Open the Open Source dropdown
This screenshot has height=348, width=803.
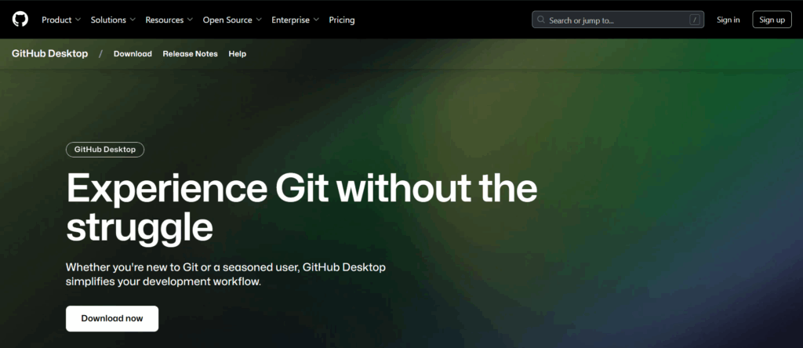tap(232, 20)
